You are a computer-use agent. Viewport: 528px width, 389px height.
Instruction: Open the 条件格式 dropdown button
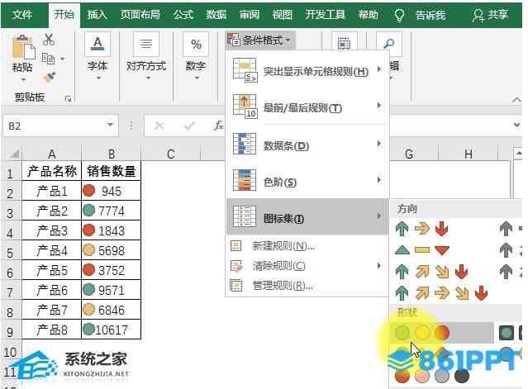coord(259,40)
